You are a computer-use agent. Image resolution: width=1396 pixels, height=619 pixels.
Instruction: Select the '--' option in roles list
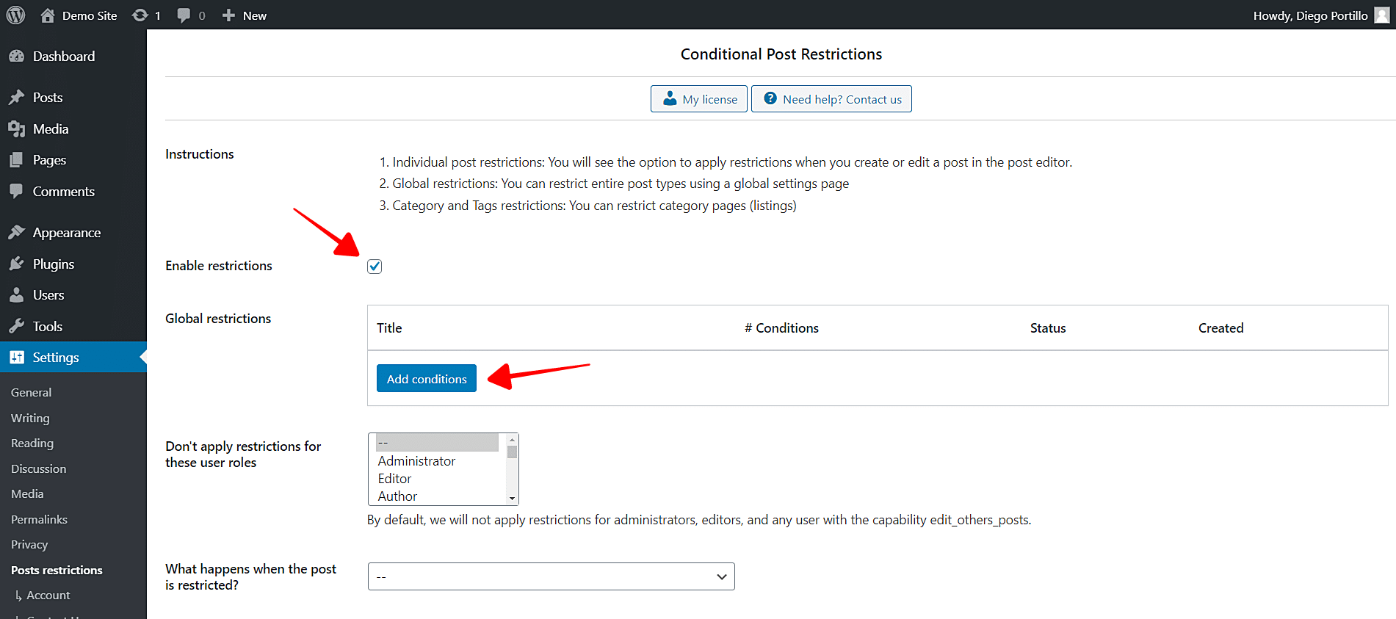(x=437, y=443)
